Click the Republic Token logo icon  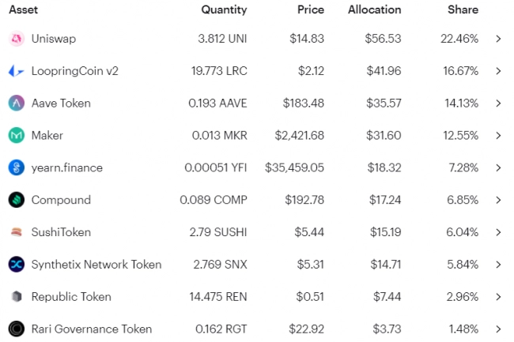pos(17,297)
